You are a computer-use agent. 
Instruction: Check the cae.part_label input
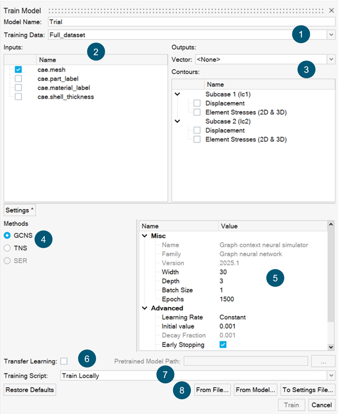click(x=18, y=79)
